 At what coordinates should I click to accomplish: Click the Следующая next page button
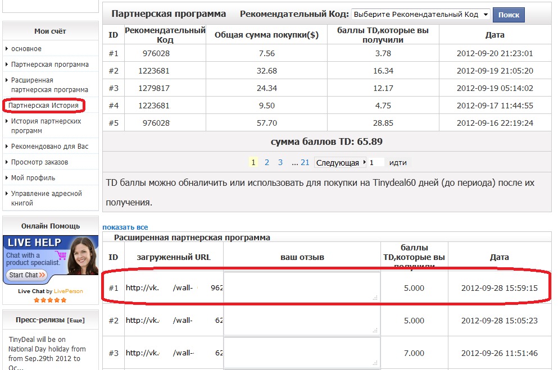pos(339,163)
